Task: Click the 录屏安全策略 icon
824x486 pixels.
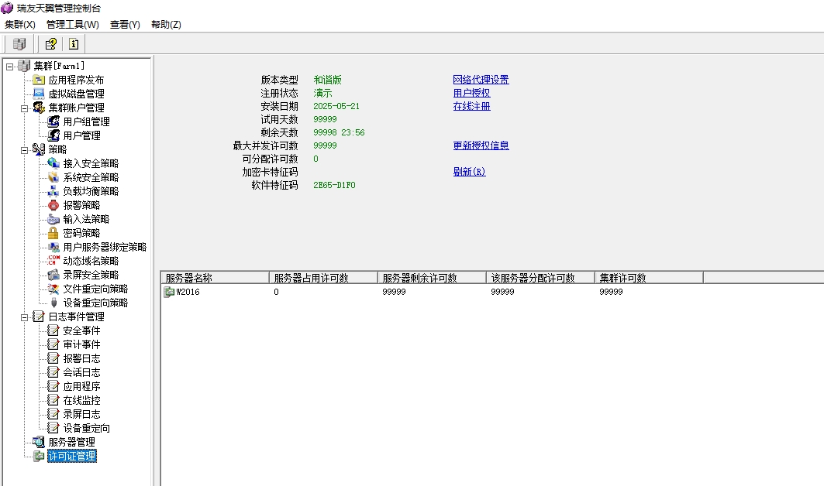Action: click(x=53, y=275)
